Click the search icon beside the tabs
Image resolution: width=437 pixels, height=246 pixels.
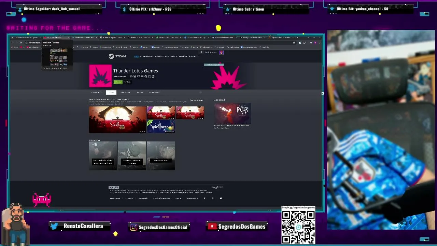(200, 92)
